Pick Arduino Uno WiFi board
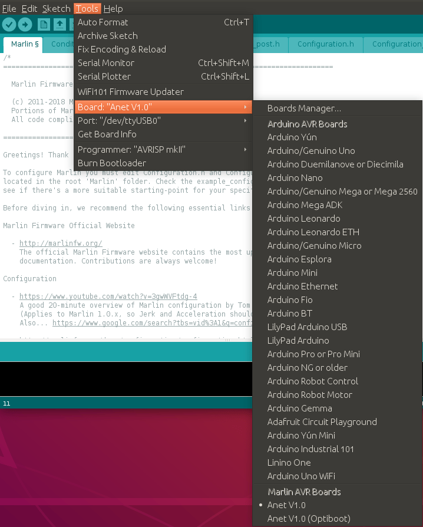The image size is (423, 527). [338, 476]
